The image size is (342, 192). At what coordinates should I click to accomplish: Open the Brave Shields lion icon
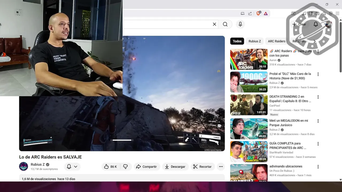[258, 13]
